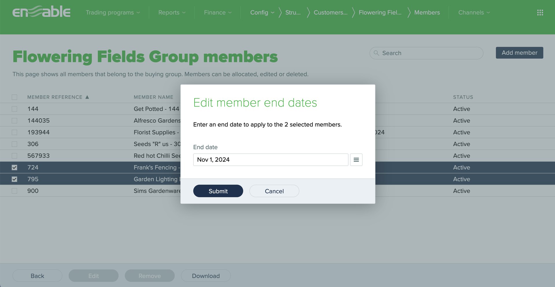Click the End date input field
The image size is (555, 287).
pos(270,159)
